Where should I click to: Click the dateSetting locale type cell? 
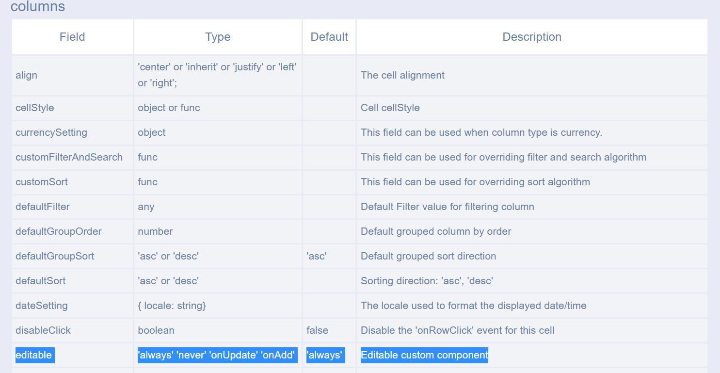[171, 306]
